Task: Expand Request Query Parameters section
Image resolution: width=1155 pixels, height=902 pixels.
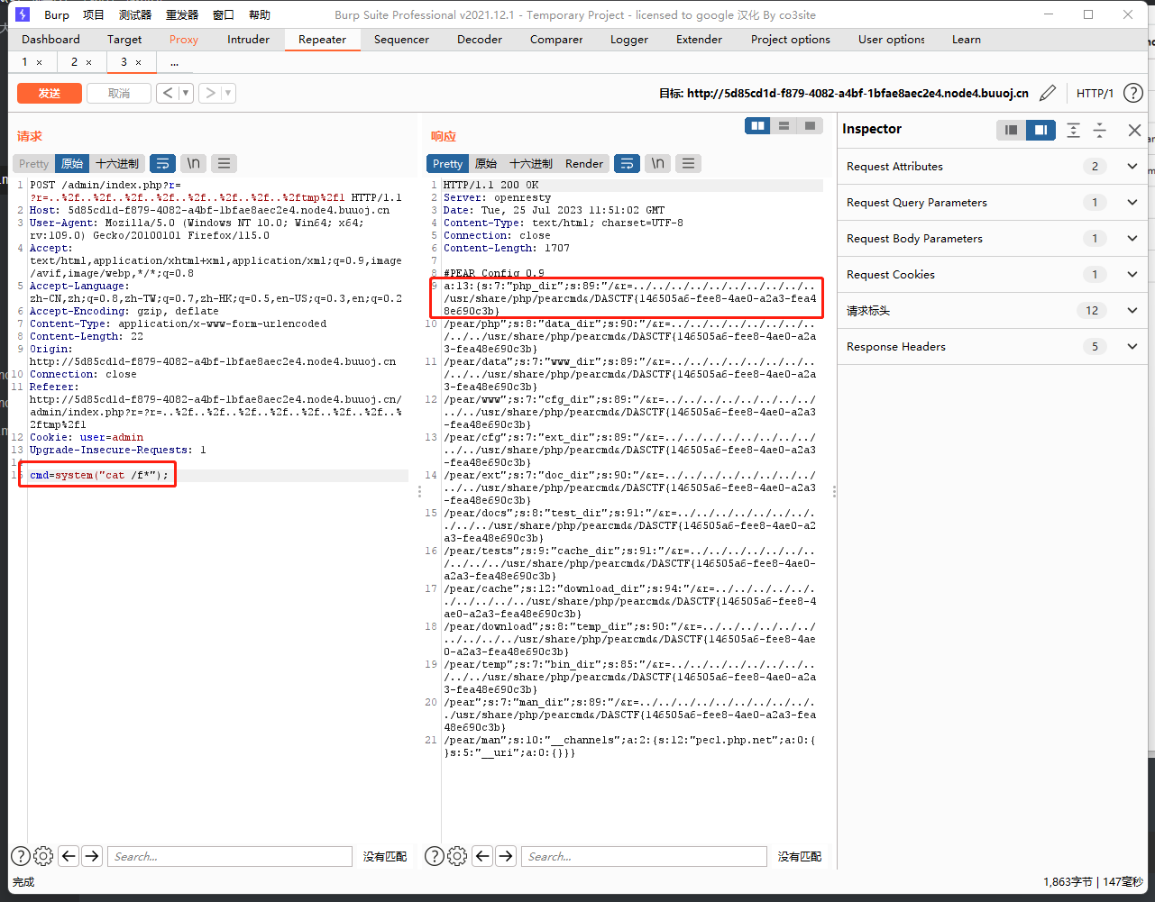Action: [992, 203]
